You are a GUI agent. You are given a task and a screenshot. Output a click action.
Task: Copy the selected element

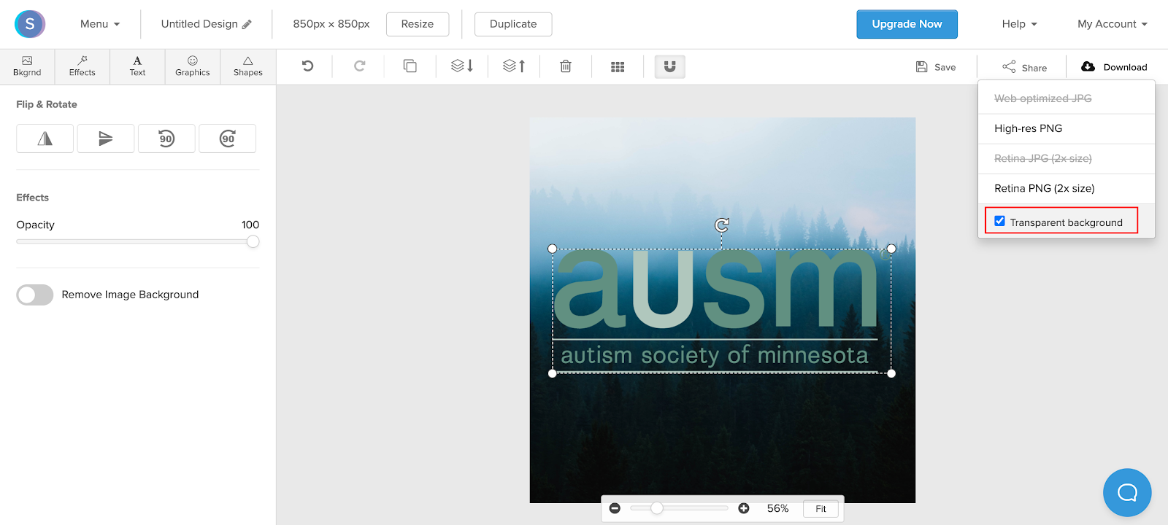pos(410,66)
